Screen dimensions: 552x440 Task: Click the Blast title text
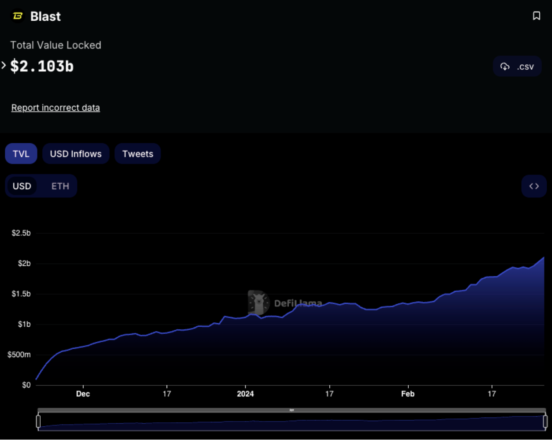tap(45, 16)
